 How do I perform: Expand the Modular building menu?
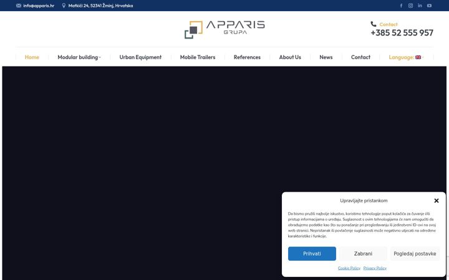[x=79, y=57]
